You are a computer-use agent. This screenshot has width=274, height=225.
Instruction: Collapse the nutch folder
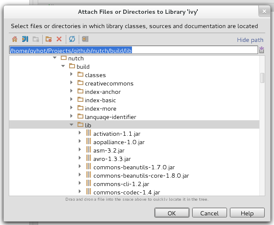[55, 58]
